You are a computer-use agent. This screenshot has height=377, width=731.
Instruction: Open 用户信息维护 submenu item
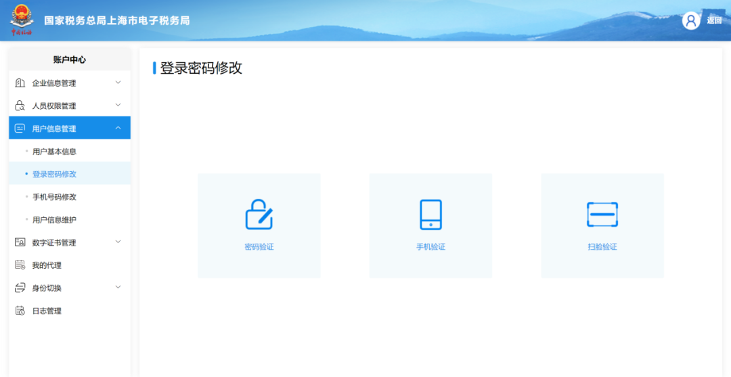coord(70,219)
